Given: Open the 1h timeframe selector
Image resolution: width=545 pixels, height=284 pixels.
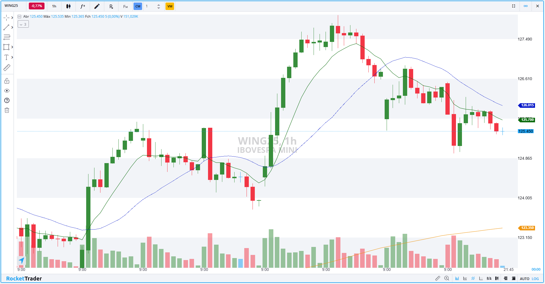Looking at the screenshot, I should click(x=54, y=6).
